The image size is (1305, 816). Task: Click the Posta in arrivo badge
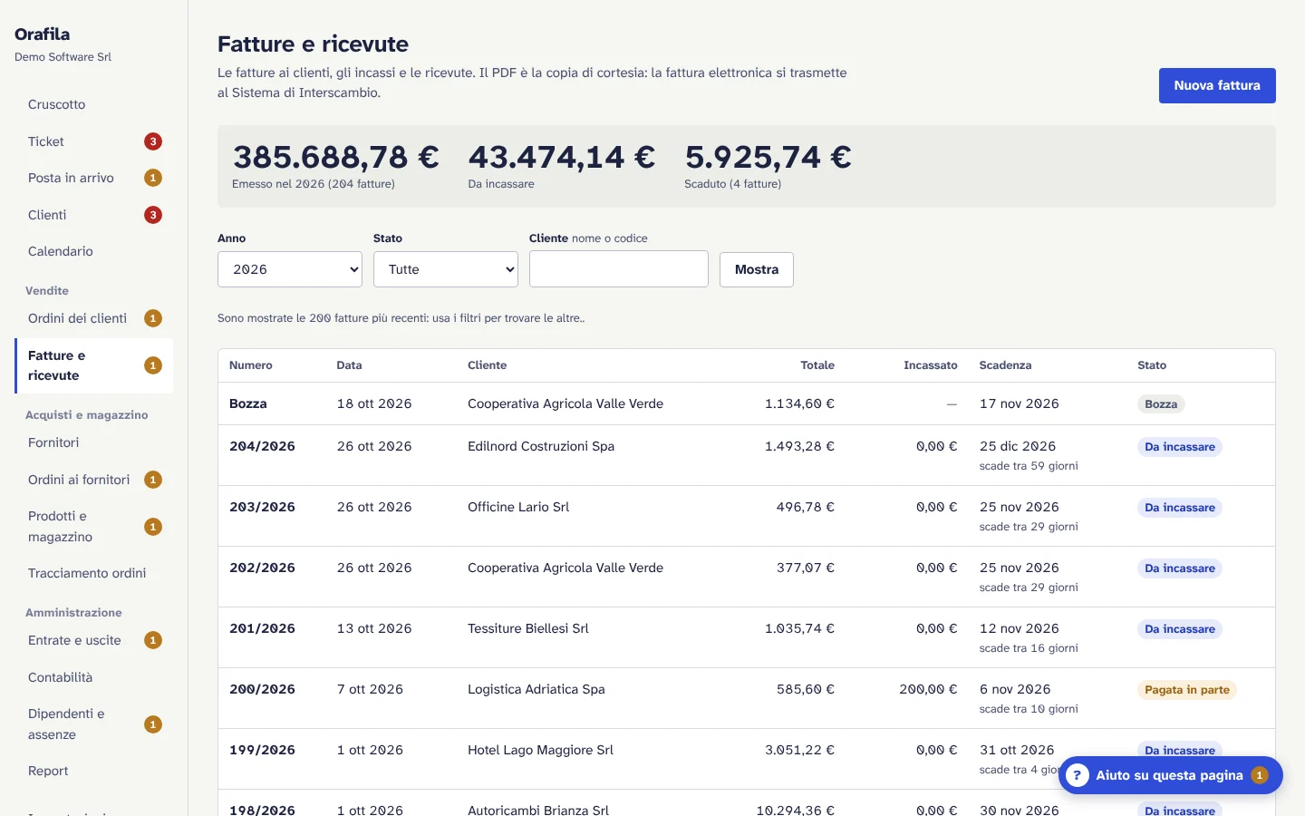pyautogui.click(x=153, y=178)
